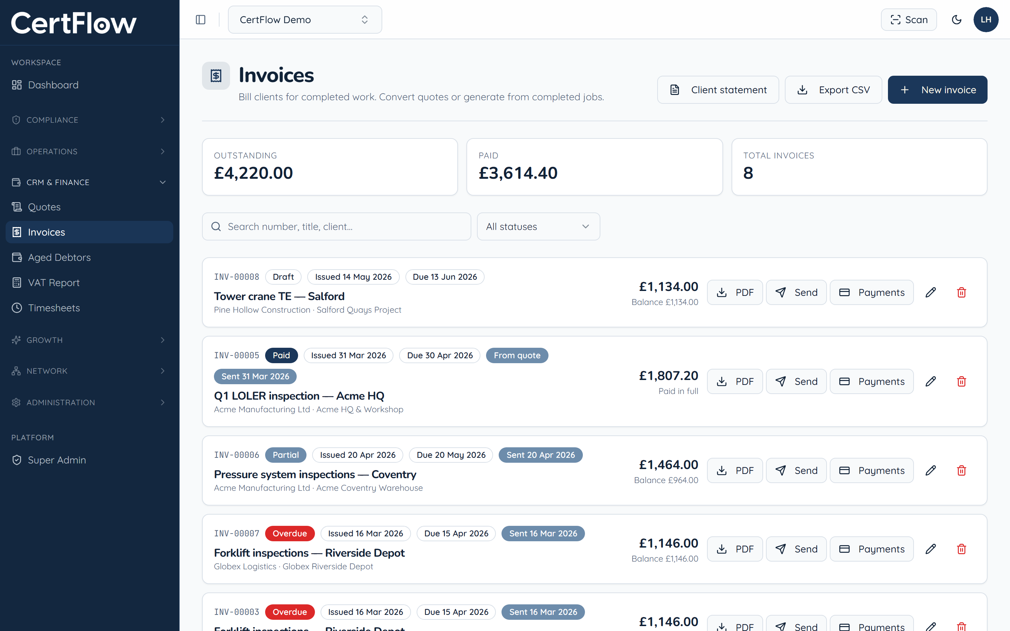Open invoice Pressure system inspections — Coventry
The image size is (1010, 631).
point(315,475)
